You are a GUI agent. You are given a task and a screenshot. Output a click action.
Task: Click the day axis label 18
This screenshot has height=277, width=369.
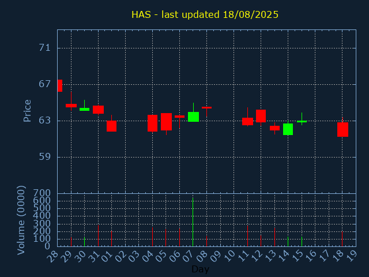337,256
